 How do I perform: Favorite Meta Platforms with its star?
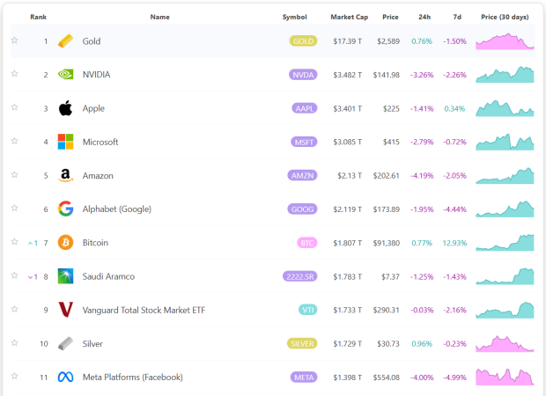[x=15, y=376]
